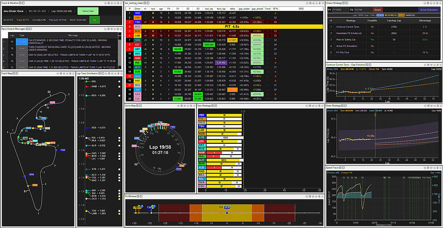Sort ranking tower by gap_ahead column
Viewport: 443px width, 228px height.
(257, 9)
